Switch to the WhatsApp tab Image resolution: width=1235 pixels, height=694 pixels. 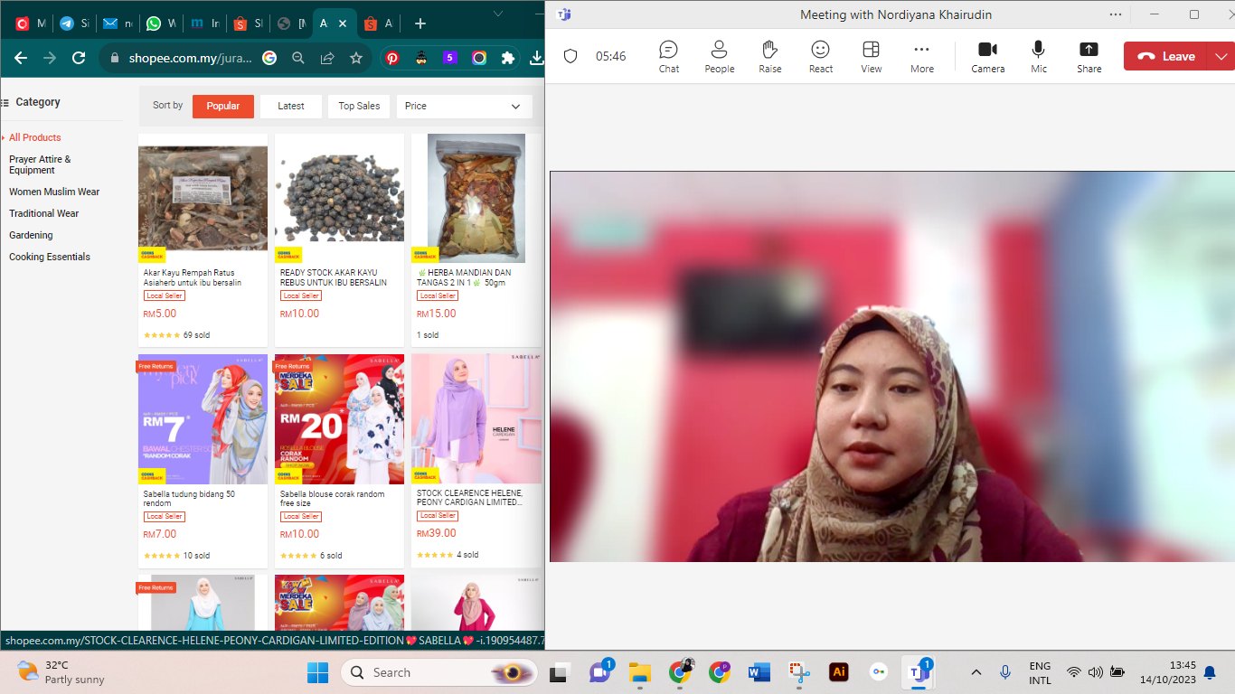[162, 23]
